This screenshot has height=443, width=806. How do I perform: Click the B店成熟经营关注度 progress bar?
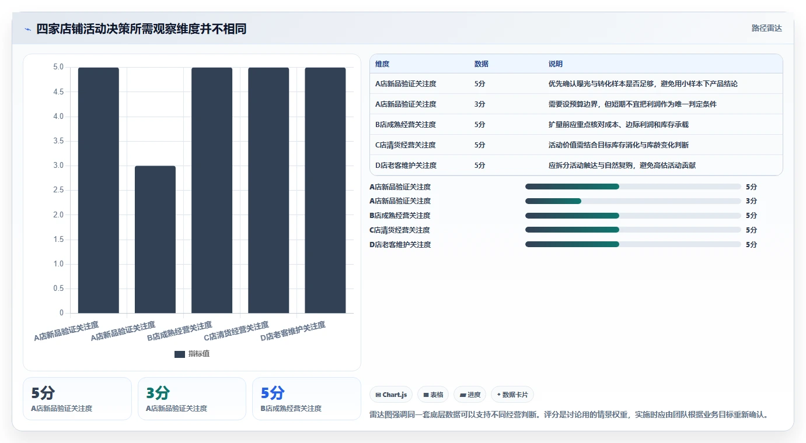tap(633, 216)
